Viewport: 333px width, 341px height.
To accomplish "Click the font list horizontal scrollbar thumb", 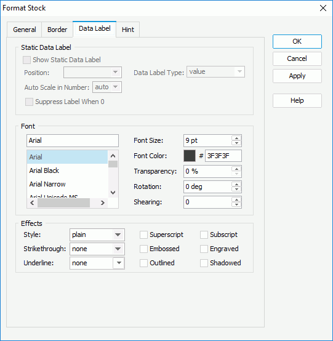I will pos(64,203).
